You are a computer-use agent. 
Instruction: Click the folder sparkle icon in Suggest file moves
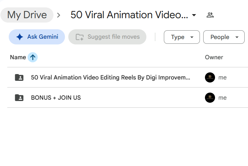79,37
